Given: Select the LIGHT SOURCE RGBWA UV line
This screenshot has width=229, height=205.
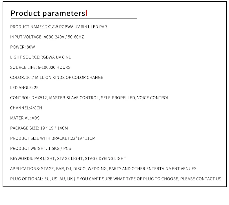Looking at the screenshot, I should coord(41,57).
